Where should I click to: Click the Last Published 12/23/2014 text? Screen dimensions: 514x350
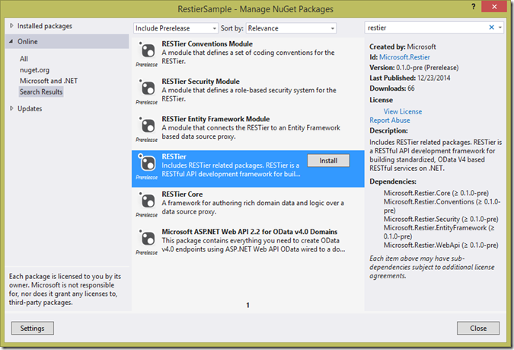pos(410,78)
